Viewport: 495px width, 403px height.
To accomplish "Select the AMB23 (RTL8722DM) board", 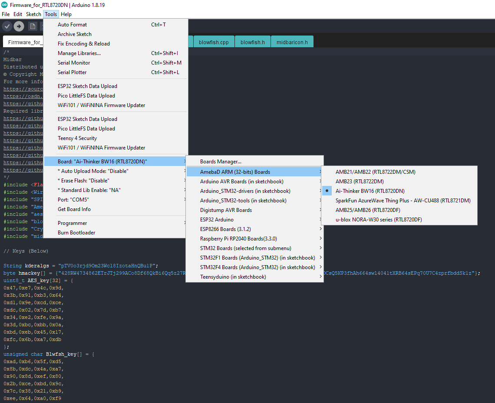I will [359, 182].
